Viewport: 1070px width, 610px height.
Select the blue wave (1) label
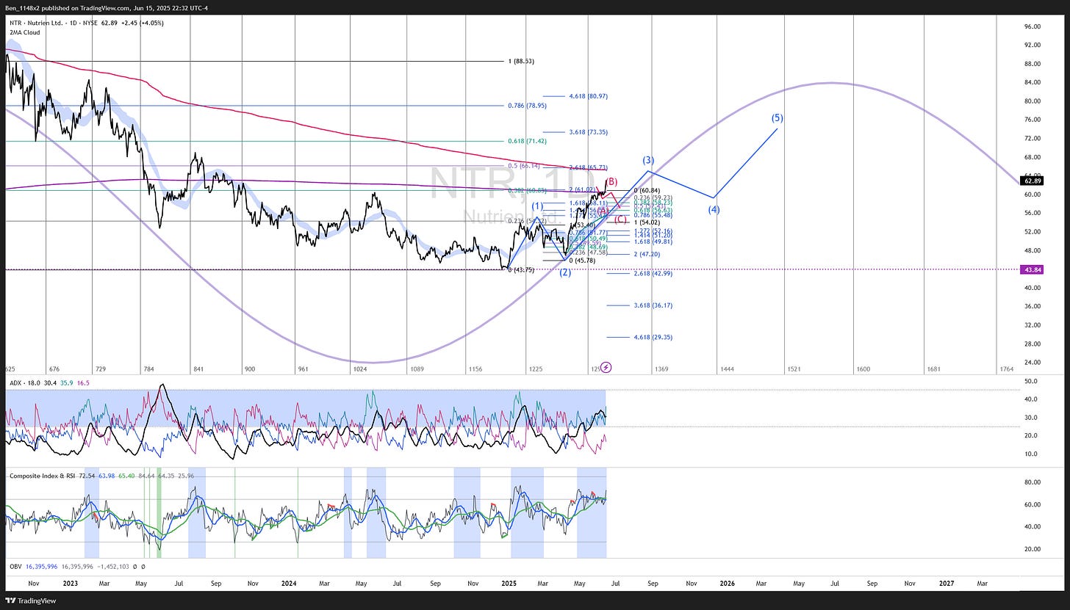click(x=539, y=206)
